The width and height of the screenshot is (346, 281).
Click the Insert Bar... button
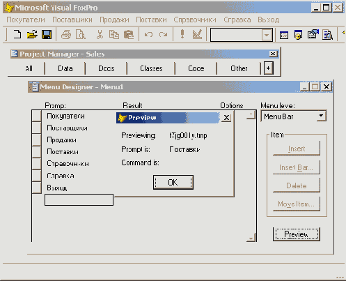pyautogui.click(x=297, y=167)
